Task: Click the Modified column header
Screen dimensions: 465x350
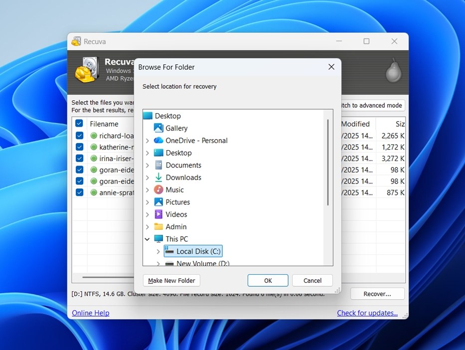Action: pyautogui.click(x=355, y=124)
